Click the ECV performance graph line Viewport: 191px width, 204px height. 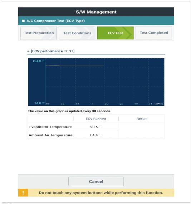point(75,66)
